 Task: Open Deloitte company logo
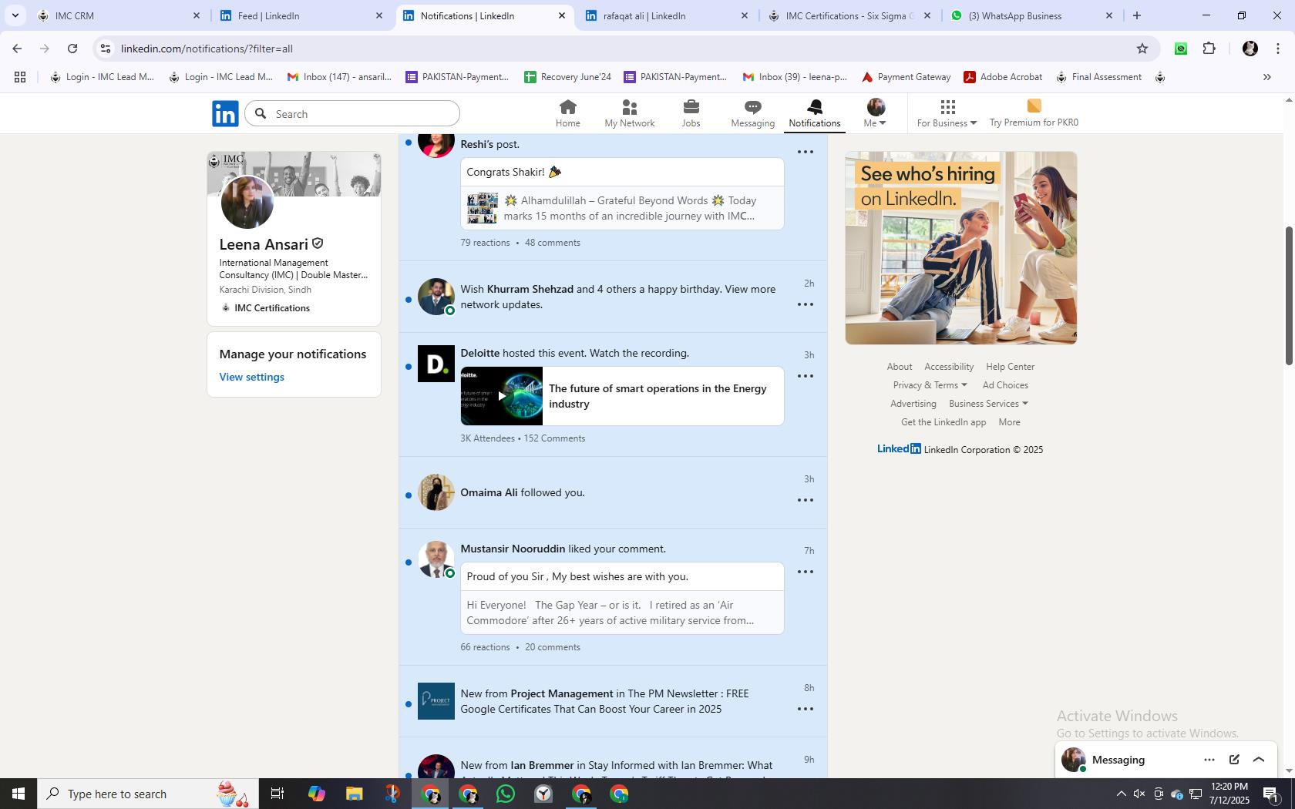pyautogui.click(x=436, y=364)
